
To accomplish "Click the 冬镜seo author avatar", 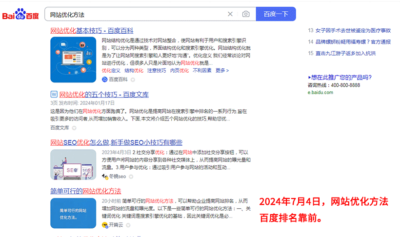I will [x=105, y=176].
